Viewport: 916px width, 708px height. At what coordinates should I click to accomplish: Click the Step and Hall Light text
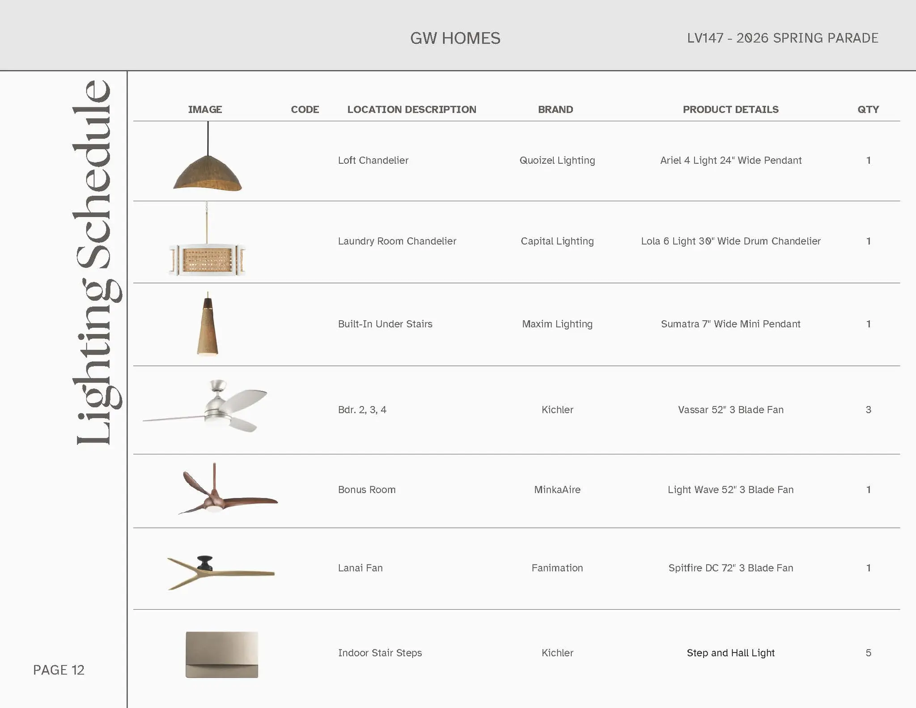point(730,653)
